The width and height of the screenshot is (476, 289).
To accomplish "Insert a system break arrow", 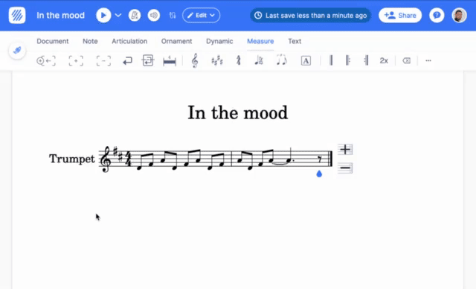I will (x=127, y=61).
